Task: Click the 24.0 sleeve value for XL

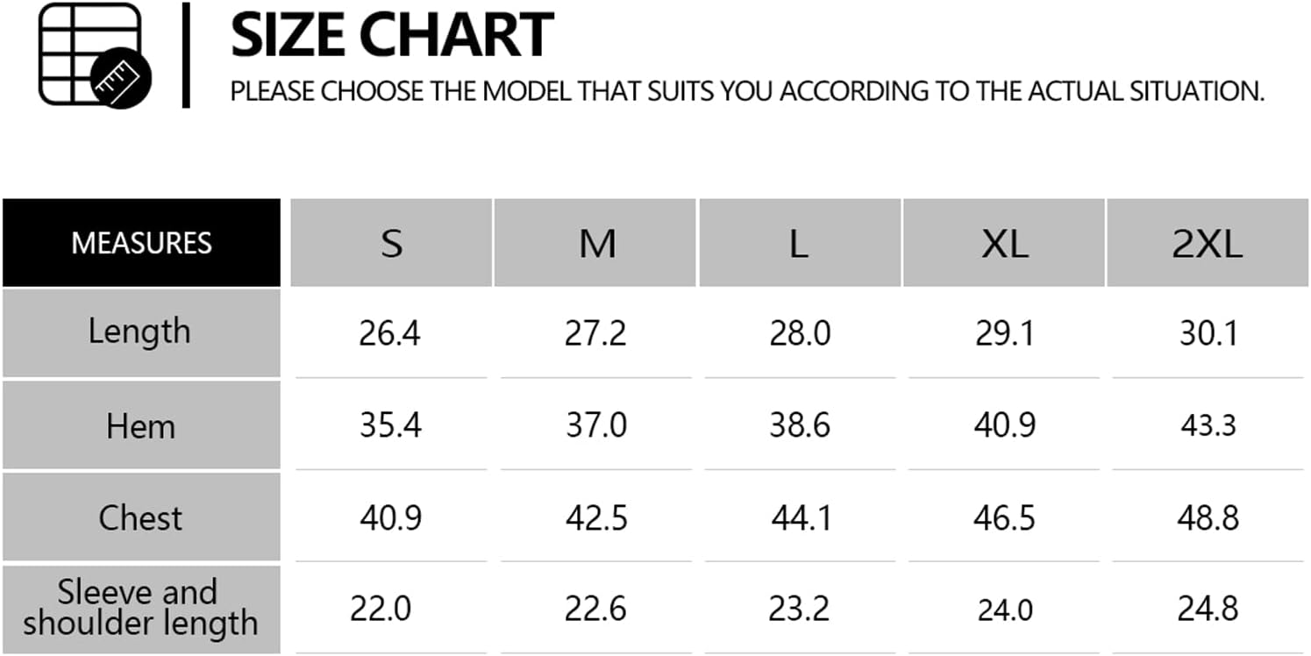Action: (1005, 610)
